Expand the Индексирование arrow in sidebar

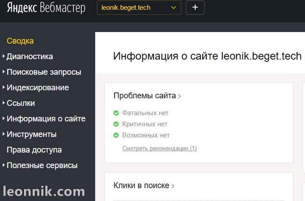(x=3, y=87)
